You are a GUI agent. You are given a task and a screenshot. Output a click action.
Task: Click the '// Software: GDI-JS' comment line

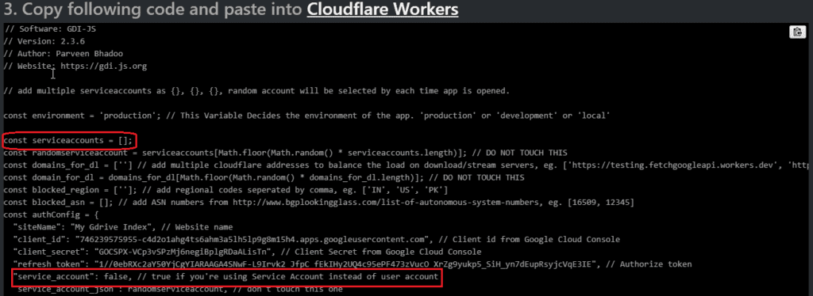50,29
